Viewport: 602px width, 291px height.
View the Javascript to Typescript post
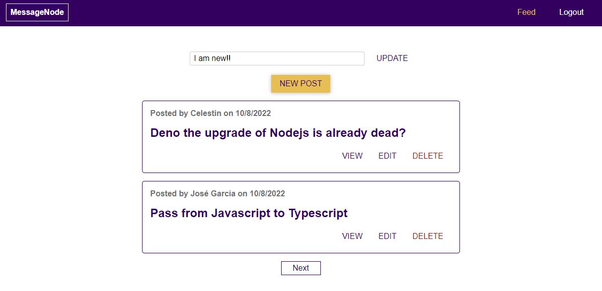(x=352, y=236)
